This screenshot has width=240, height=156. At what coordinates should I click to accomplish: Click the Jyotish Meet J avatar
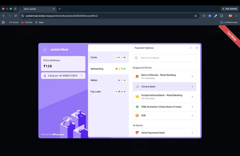[x=45, y=49]
